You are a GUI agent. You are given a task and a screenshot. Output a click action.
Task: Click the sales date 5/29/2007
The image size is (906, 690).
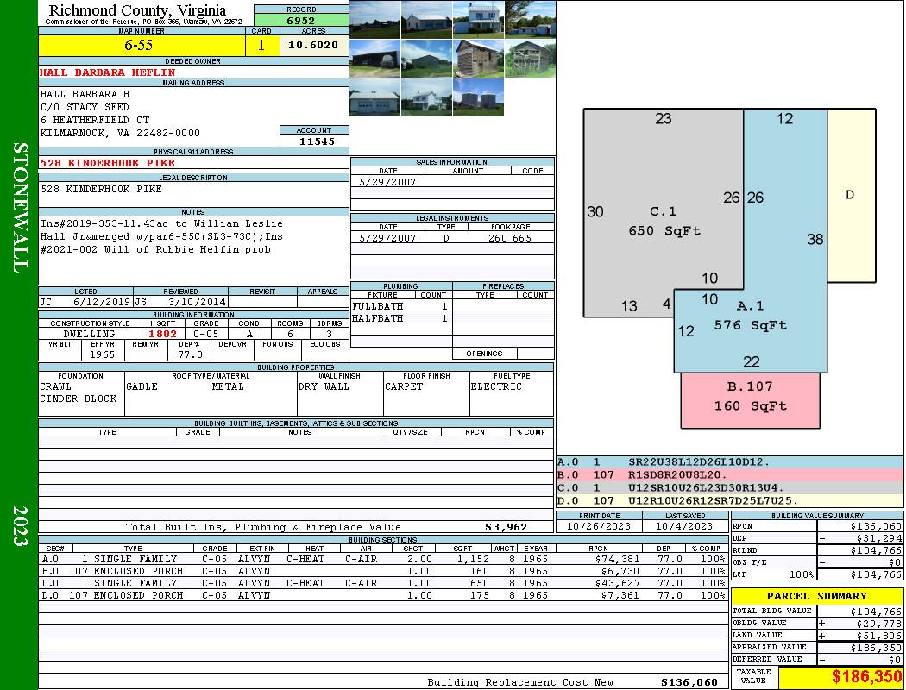(387, 182)
